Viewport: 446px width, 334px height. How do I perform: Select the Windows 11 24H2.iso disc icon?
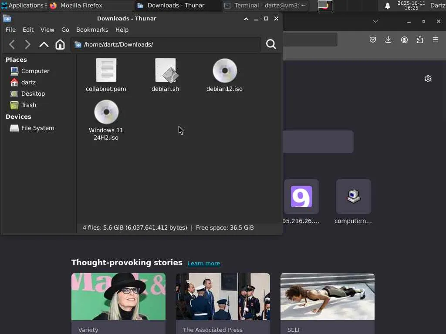106,112
